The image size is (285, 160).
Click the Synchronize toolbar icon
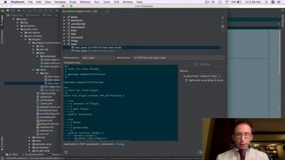12,11
